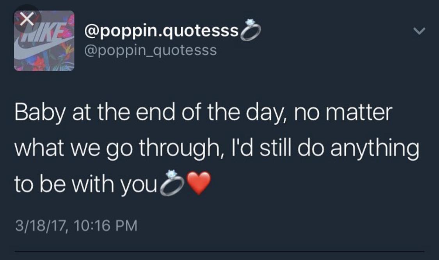This screenshot has height=260, width=439.
Task: Click the red heart emoji in the tweet
Action: [x=199, y=183]
